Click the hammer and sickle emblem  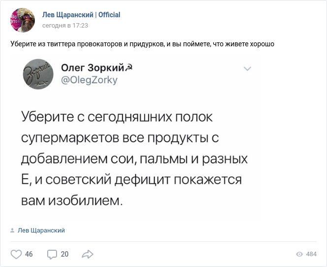pos(129,67)
